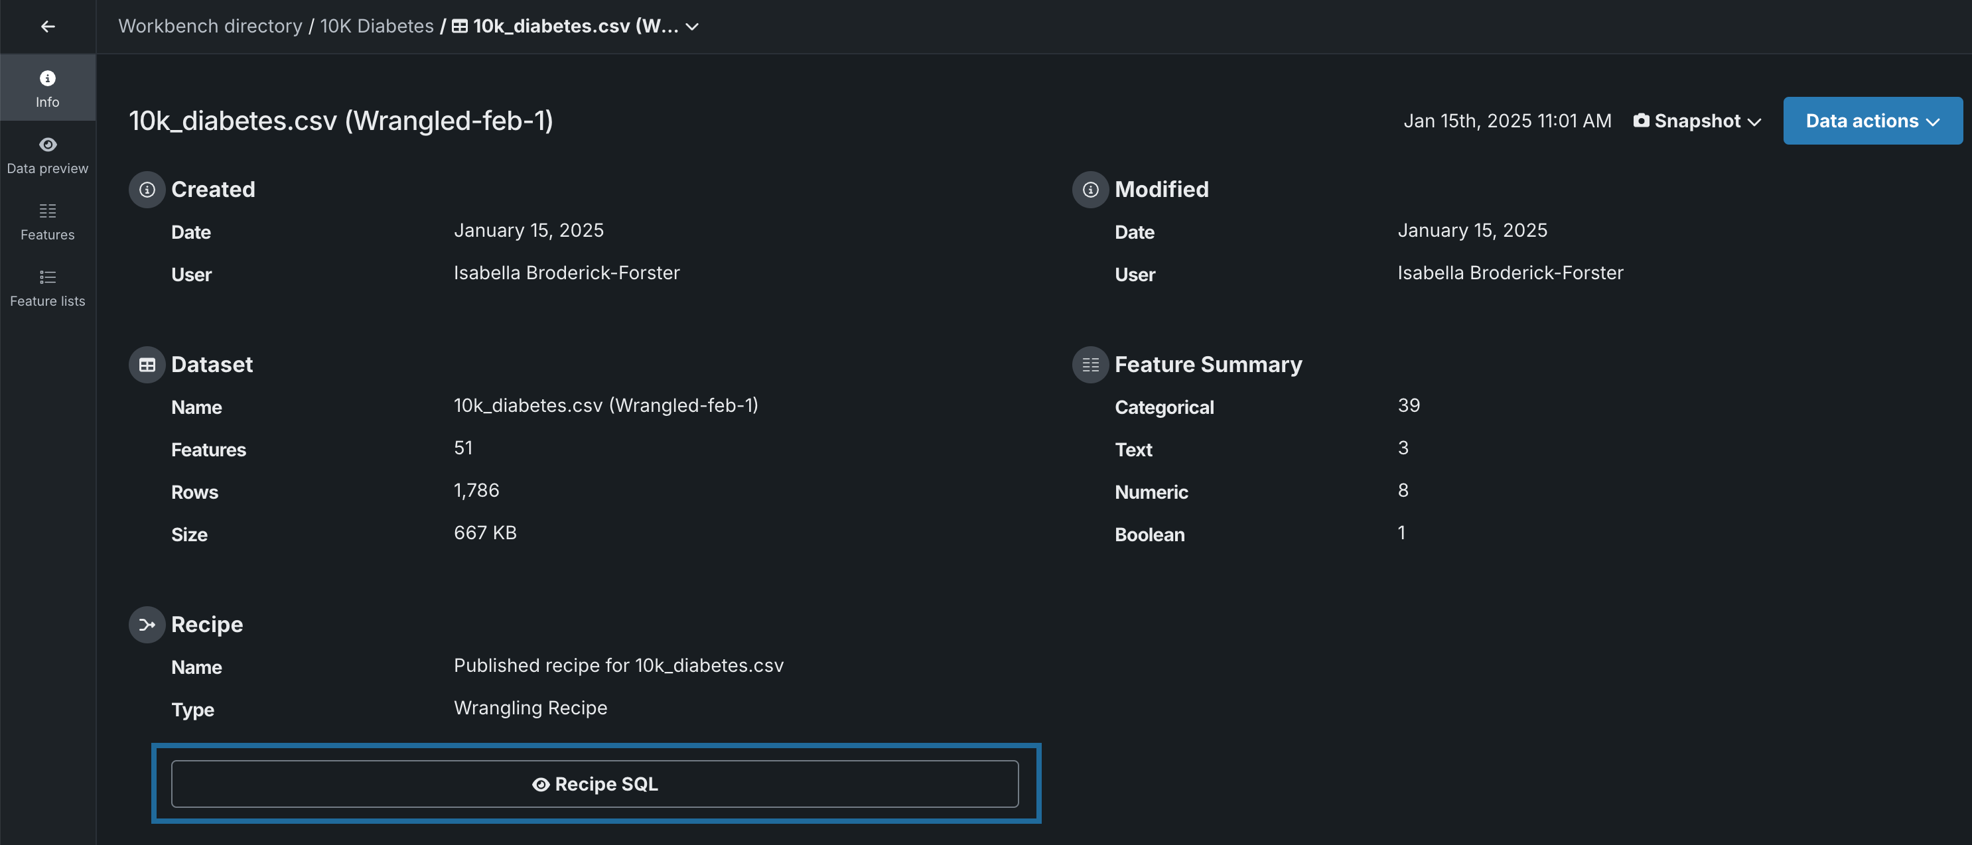Click the back arrow icon
1972x845 pixels.
point(48,27)
